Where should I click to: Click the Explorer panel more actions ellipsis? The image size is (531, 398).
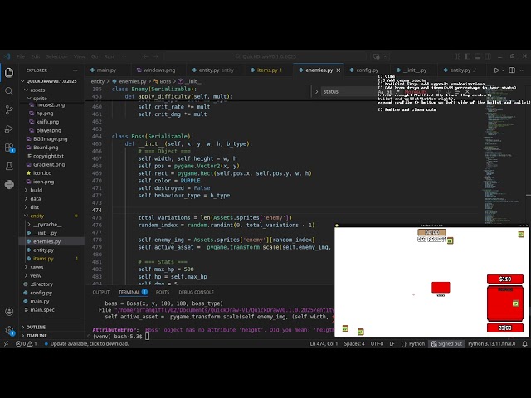tap(76, 70)
